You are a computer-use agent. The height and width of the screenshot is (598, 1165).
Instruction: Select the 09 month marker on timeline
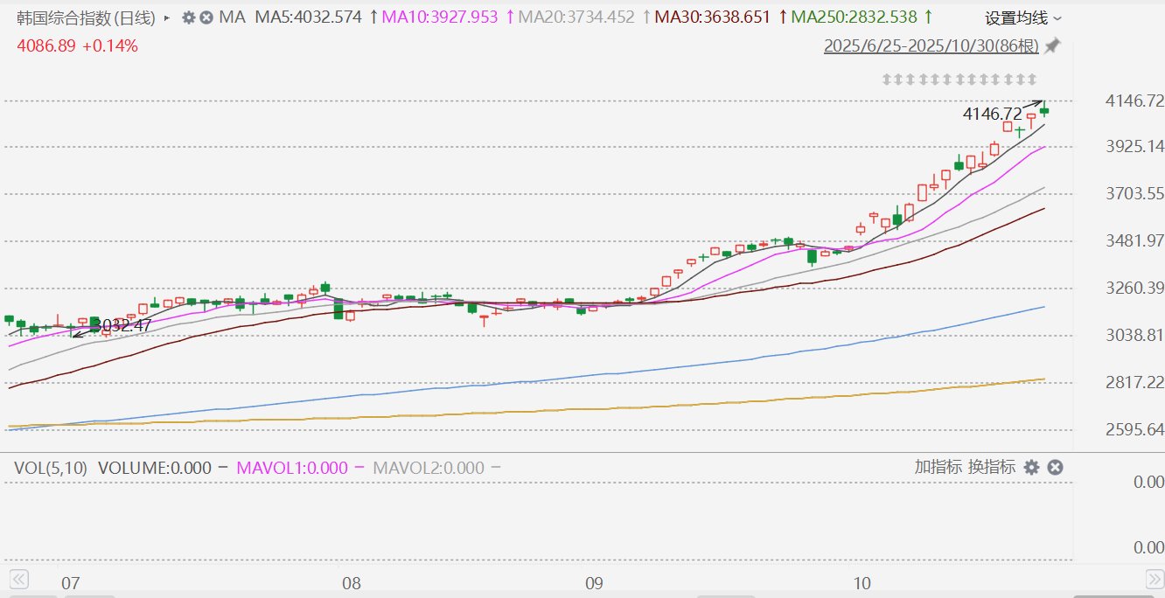[593, 582]
